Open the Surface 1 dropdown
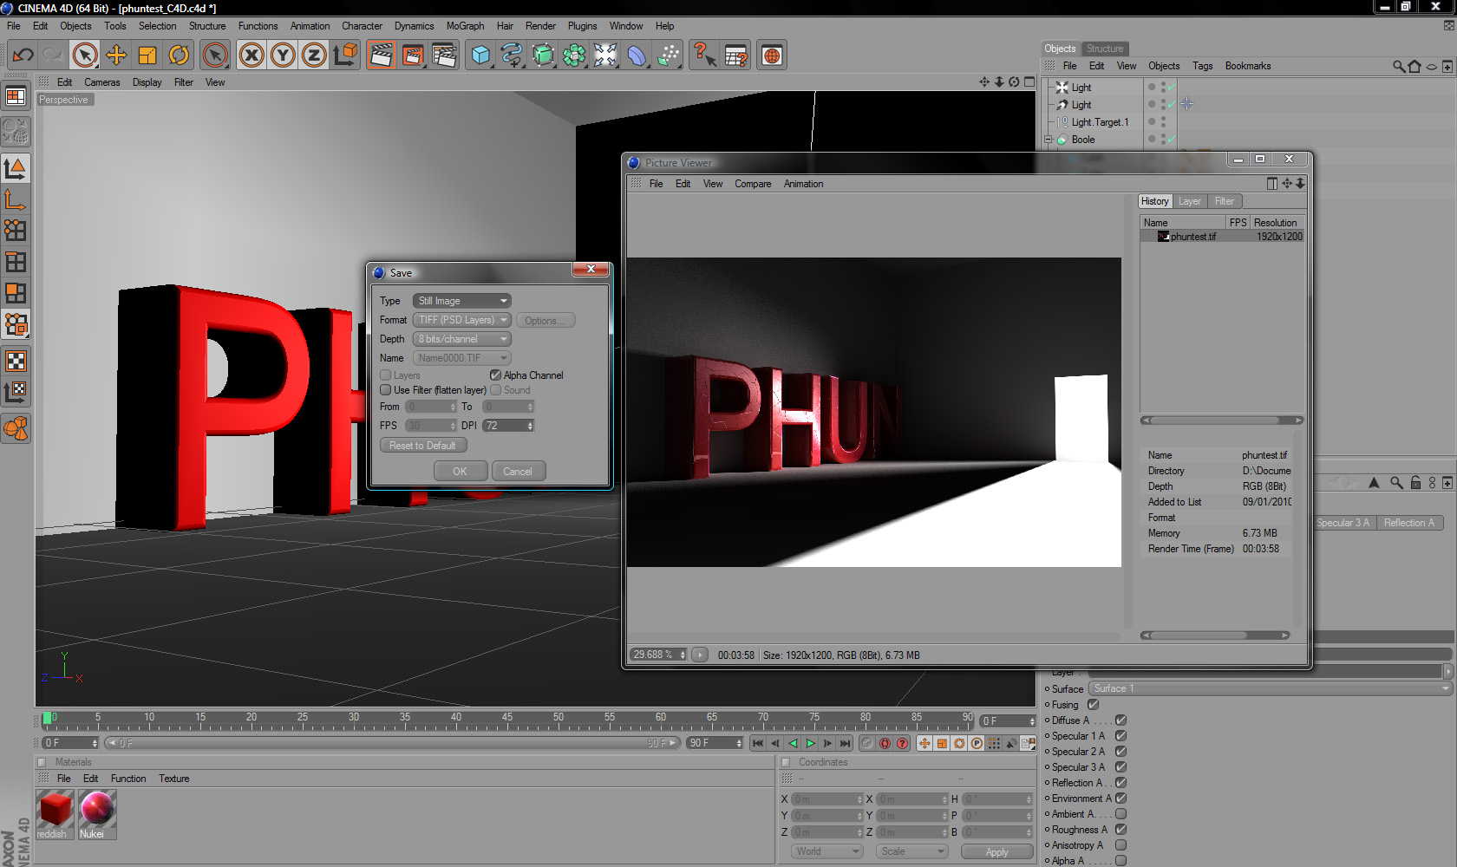The height and width of the screenshot is (867, 1457). coord(1270,688)
